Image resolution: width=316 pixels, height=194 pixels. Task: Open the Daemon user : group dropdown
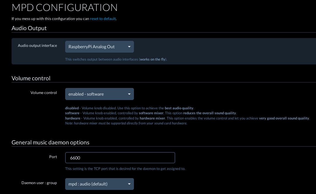click(x=99, y=184)
